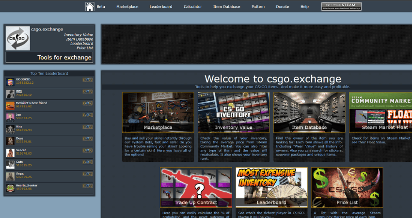Open Joe's avatar in leaderboard
The height and width of the screenshot is (218, 412).
[x=10, y=117]
